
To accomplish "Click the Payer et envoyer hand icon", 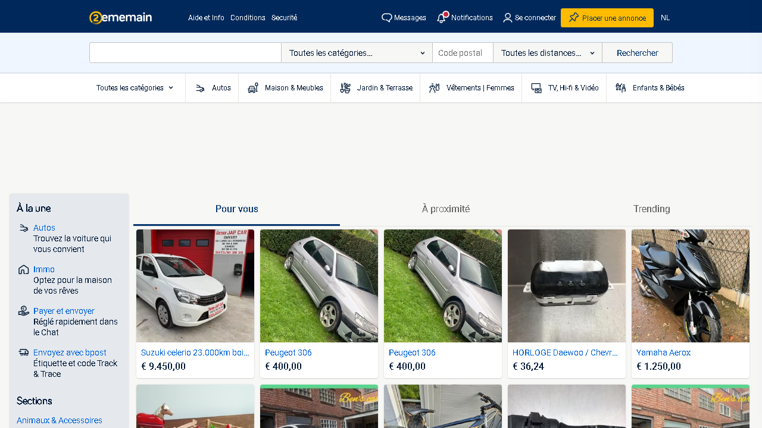I will pyautogui.click(x=24, y=311).
